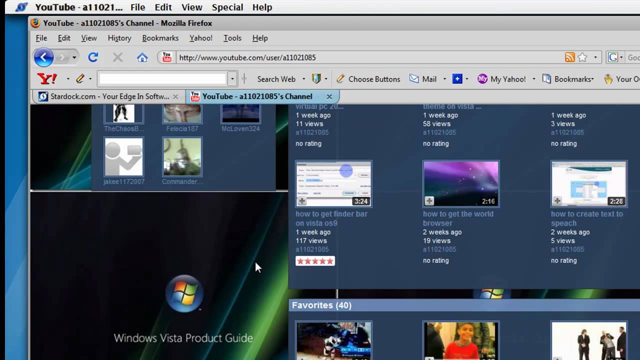Open Felecia187 channel link
This screenshot has width=640, height=360.
[x=182, y=128]
